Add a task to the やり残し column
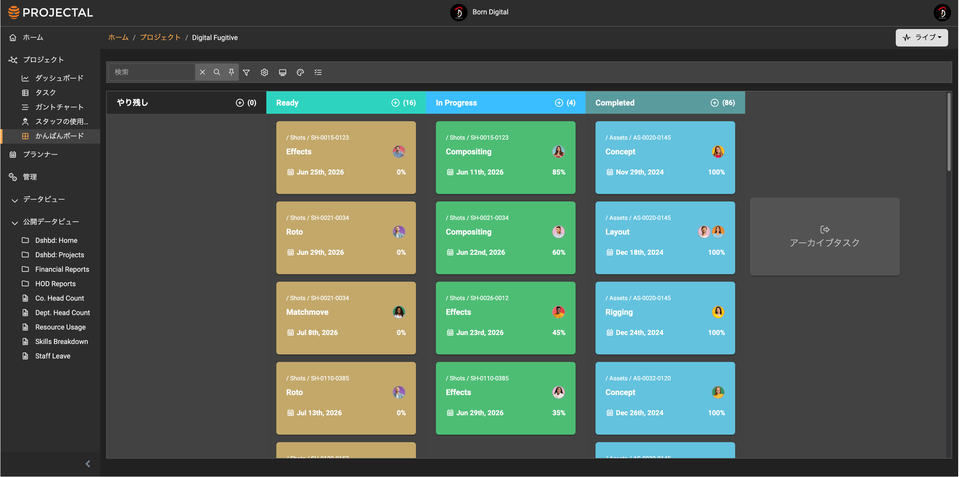 pyautogui.click(x=239, y=103)
